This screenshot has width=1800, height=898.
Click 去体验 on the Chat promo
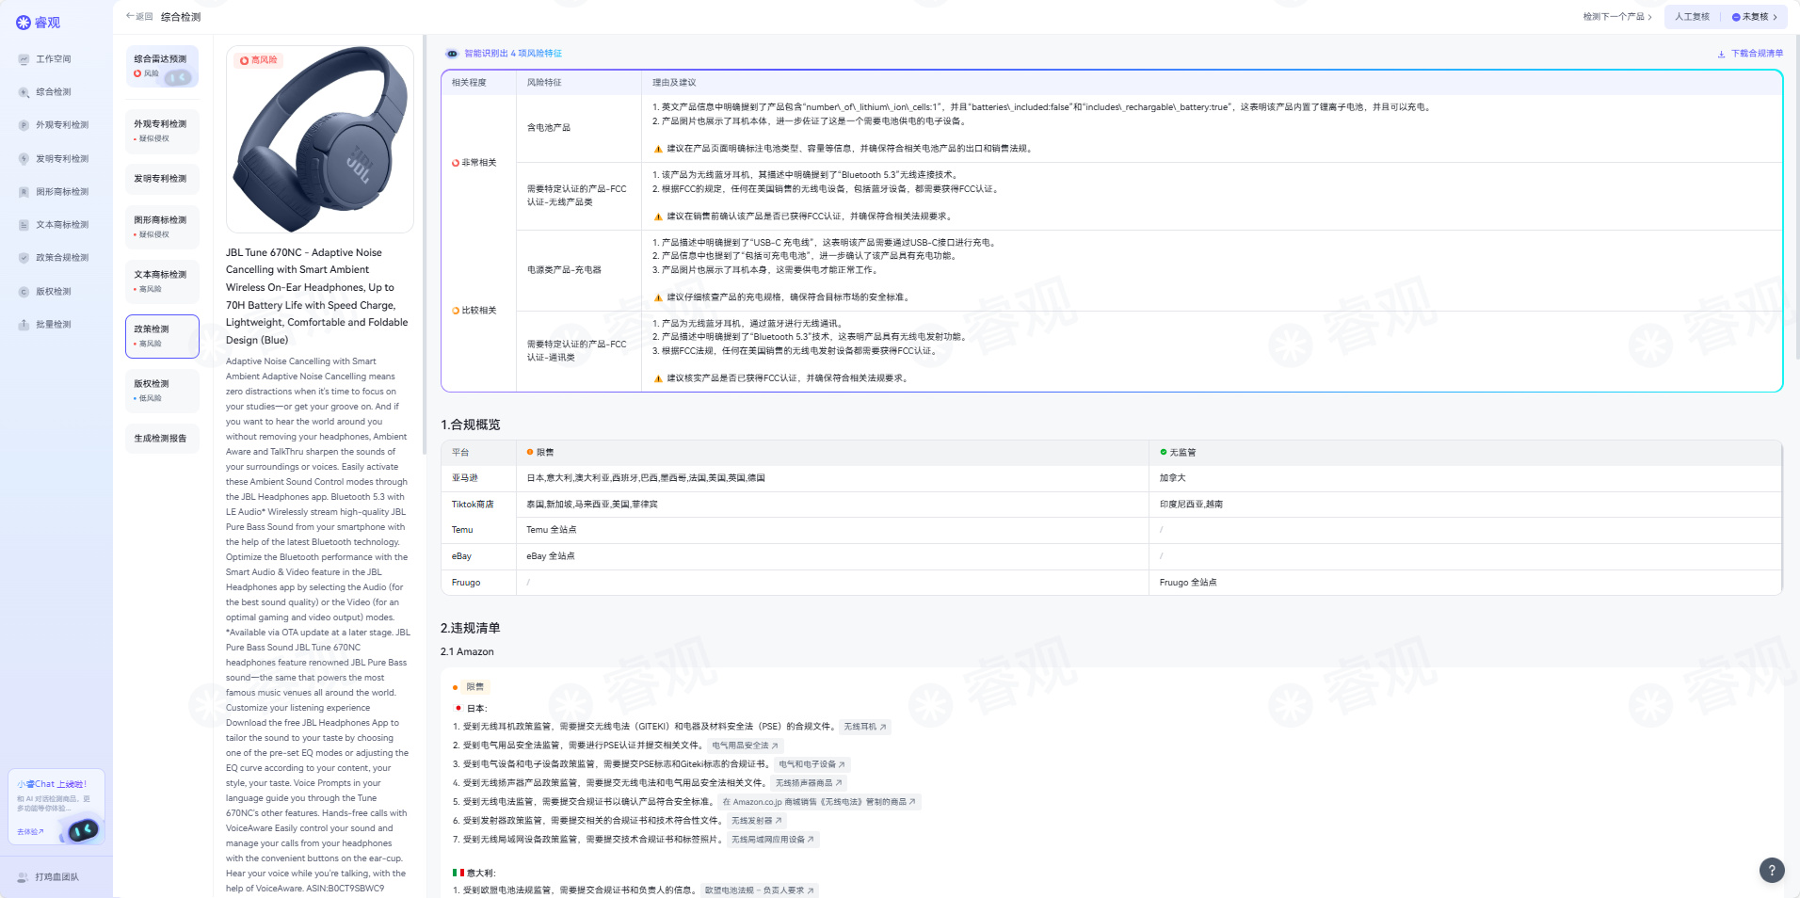(30, 832)
